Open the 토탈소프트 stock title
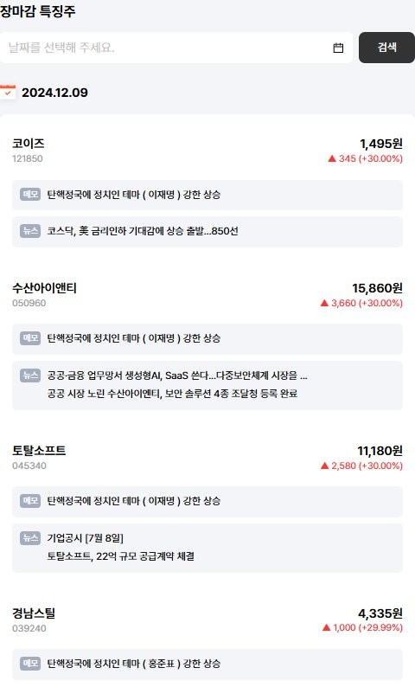415x687 pixels. pyautogui.click(x=39, y=451)
